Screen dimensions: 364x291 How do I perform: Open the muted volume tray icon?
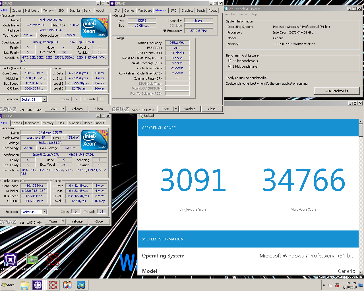(x=330, y=285)
